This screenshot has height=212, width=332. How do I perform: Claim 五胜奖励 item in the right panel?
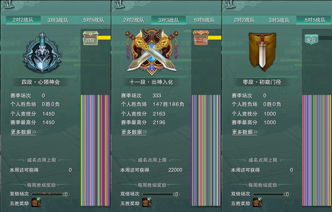258,202
